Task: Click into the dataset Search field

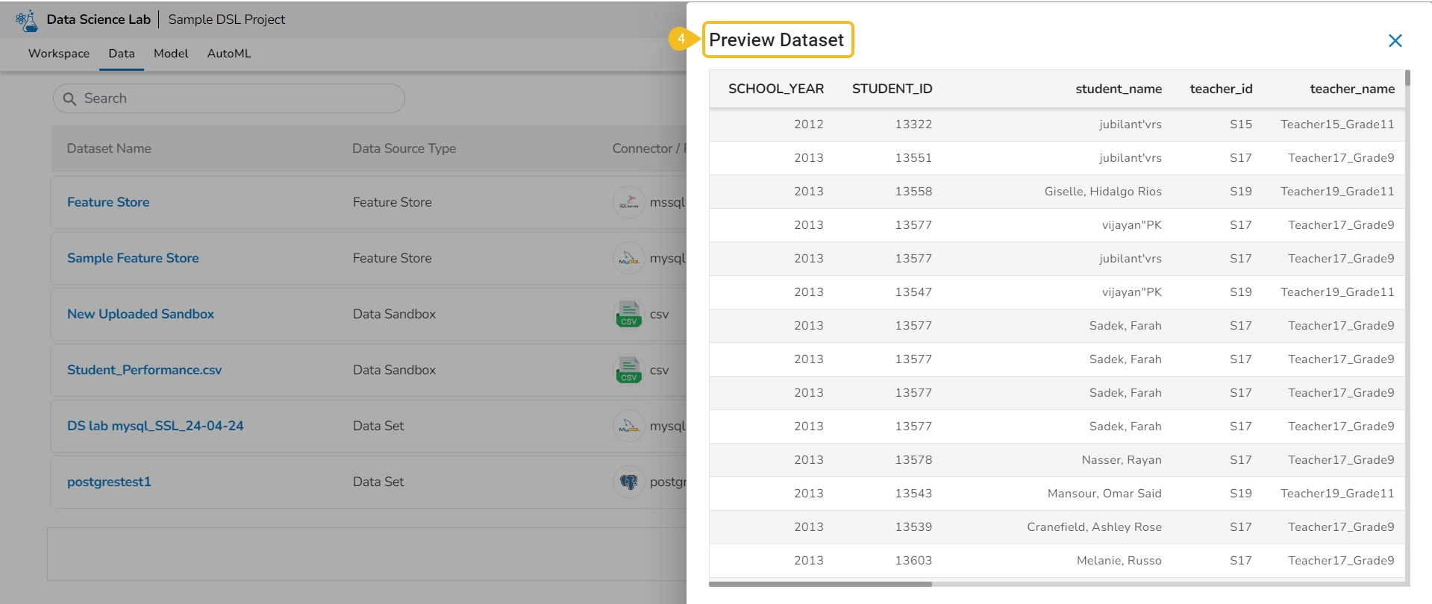Action: pyautogui.click(x=239, y=98)
